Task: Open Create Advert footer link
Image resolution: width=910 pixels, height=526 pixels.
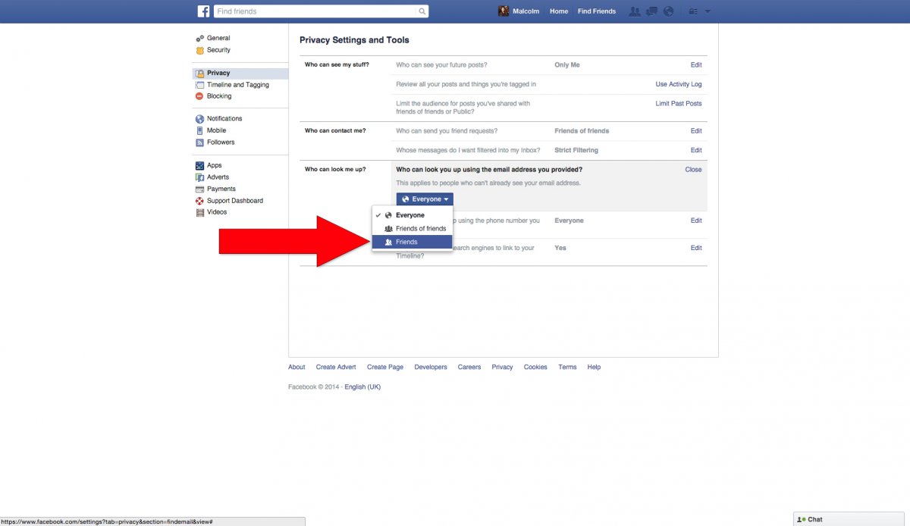Action: point(336,367)
